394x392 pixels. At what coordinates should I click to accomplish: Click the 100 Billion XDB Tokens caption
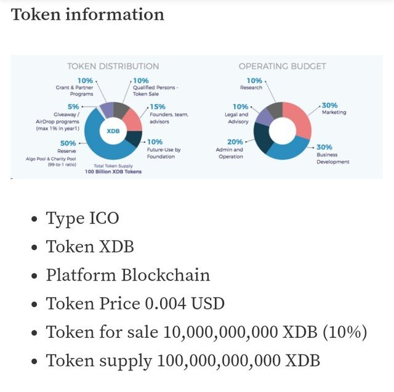click(x=113, y=171)
